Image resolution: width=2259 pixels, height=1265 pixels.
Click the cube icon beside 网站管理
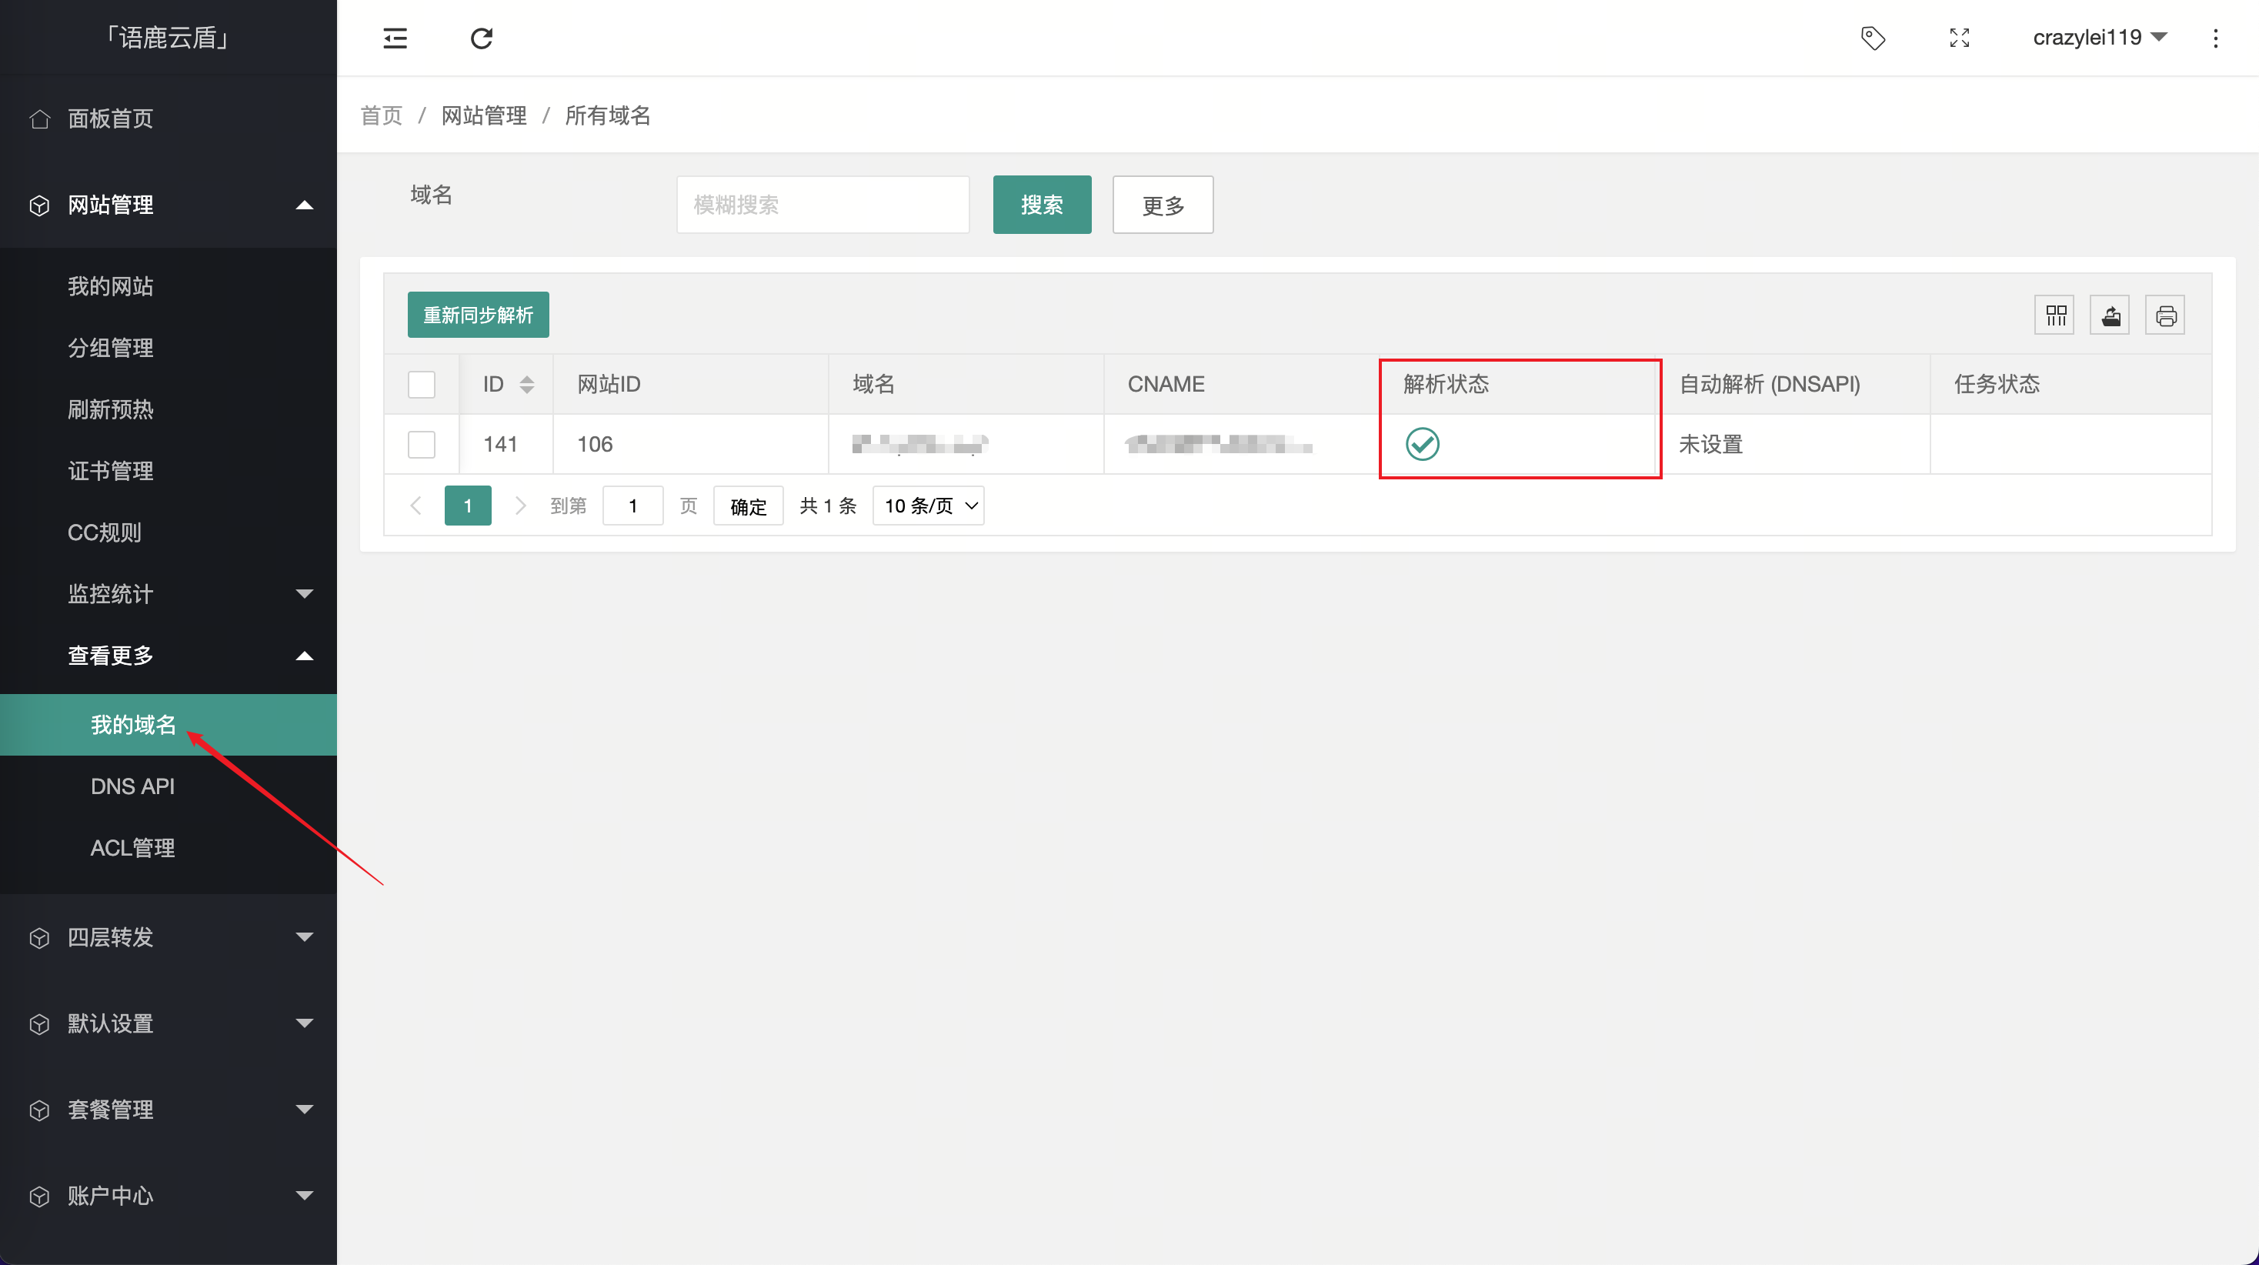click(39, 205)
